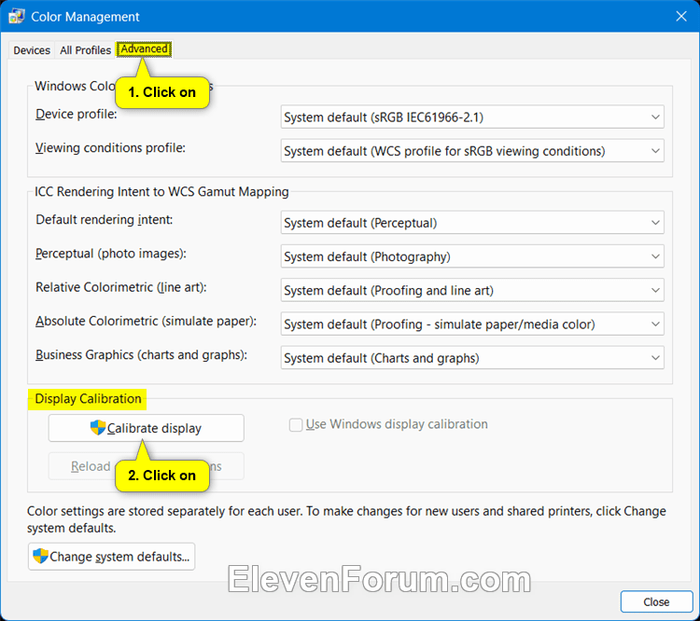The width and height of the screenshot is (700, 621).
Task: Open the Viewing conditions profile dropdown
Action: click(x=472, y=151)
